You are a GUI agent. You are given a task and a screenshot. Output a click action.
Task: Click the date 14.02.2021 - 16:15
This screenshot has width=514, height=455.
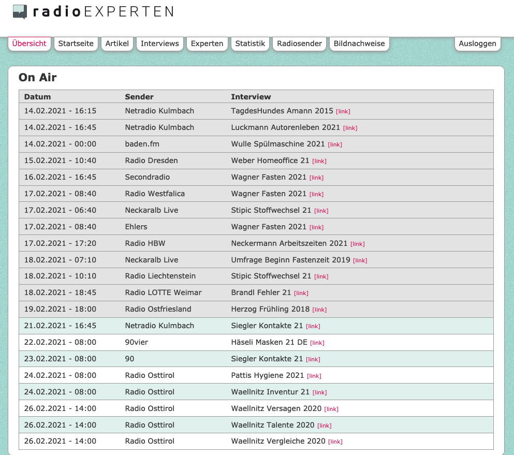point(60,111)
